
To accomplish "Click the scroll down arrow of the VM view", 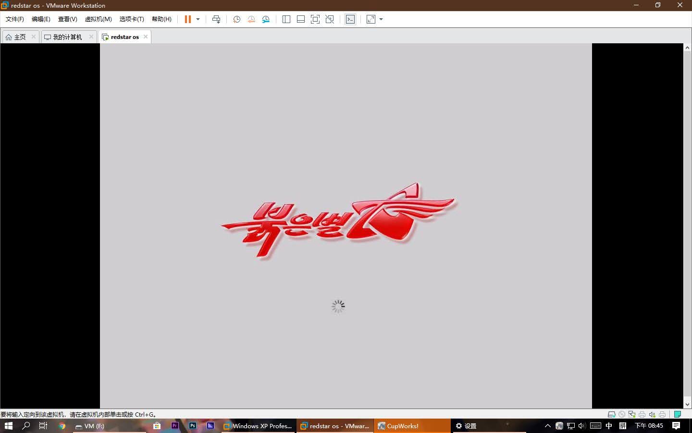I will [x=687, y=404].
